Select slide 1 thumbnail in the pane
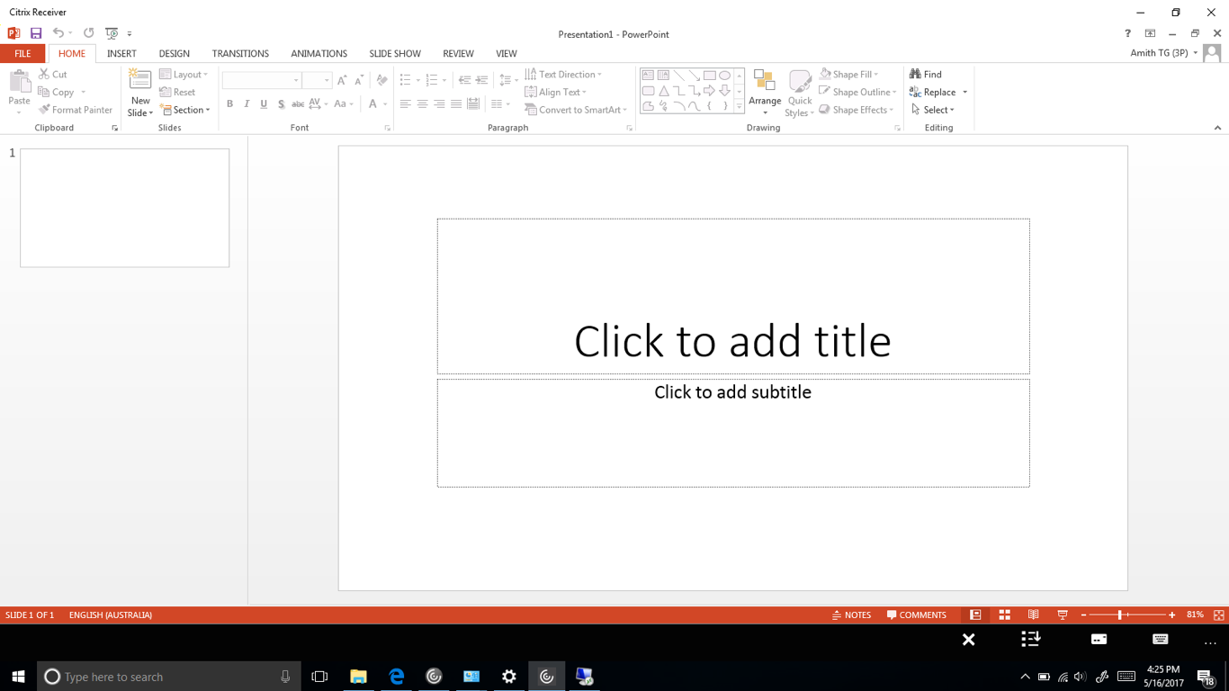Screen dimensions: 1229x691 124,207
